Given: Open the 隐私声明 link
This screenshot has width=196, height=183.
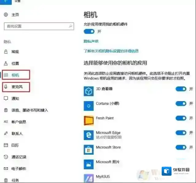Looking at the screenshot, I should click(x=91, y=41).
